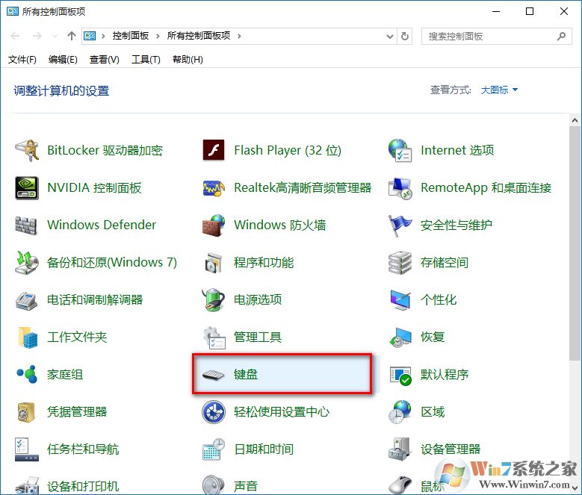Image resolution: width=582 pixels, height=495 pixels.
Task: Click the address bar control panel icon
Action: (90, 36)
